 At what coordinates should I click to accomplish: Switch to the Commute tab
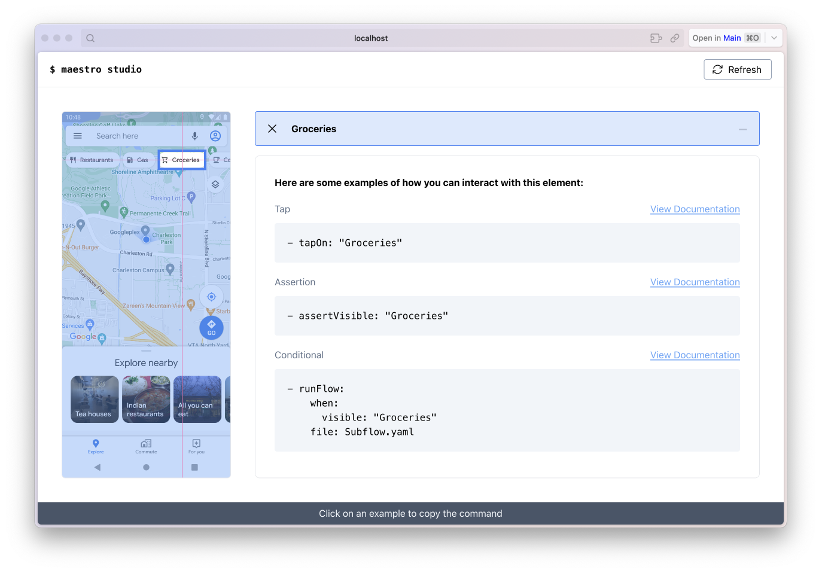(x=146, y=446)
